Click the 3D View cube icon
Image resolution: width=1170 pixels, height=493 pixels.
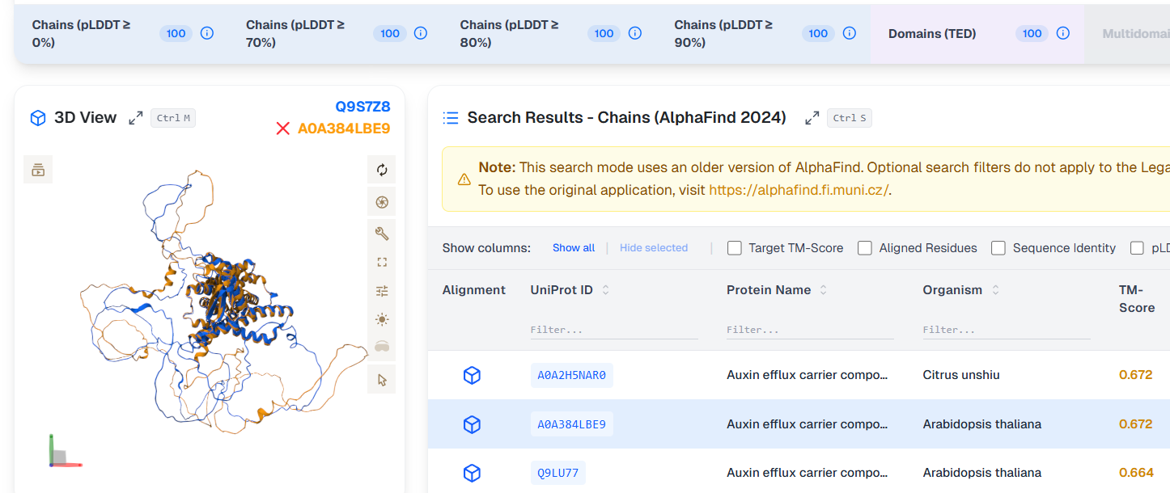click(x=38, y=118)
